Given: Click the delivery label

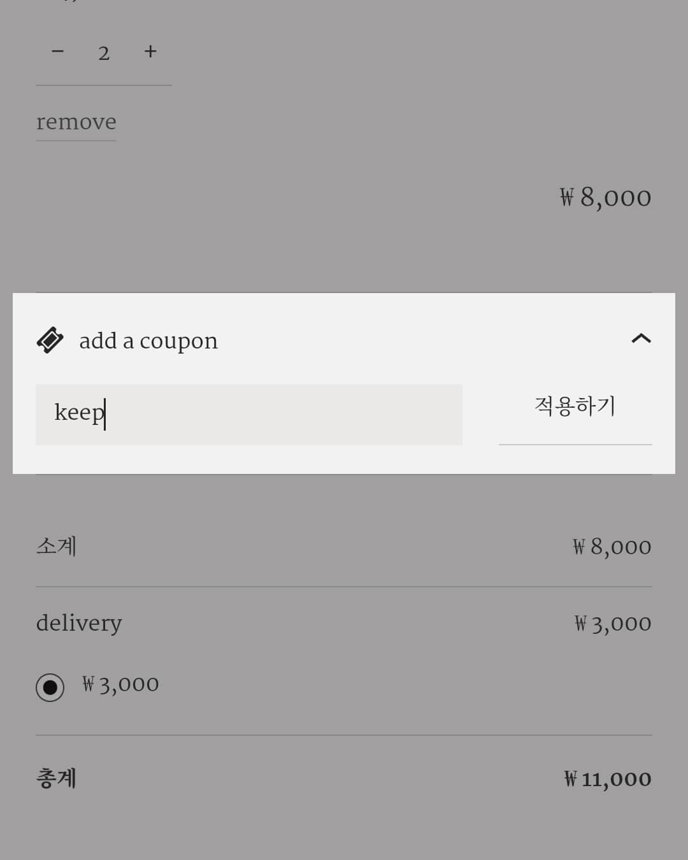Looking at the screenshot, I should point(79,623).
